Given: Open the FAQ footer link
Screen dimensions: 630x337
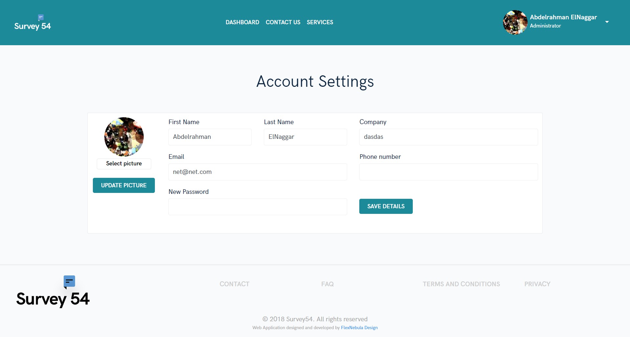Looking at the screenshot, I should [327, 284].
